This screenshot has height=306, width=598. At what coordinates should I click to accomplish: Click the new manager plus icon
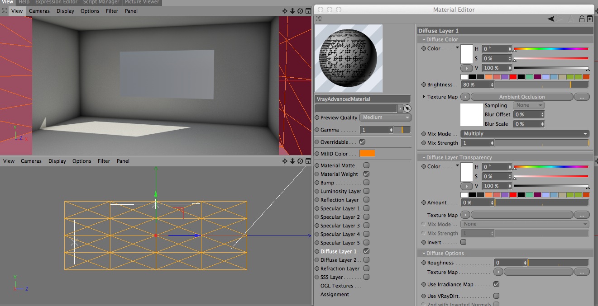590,19
